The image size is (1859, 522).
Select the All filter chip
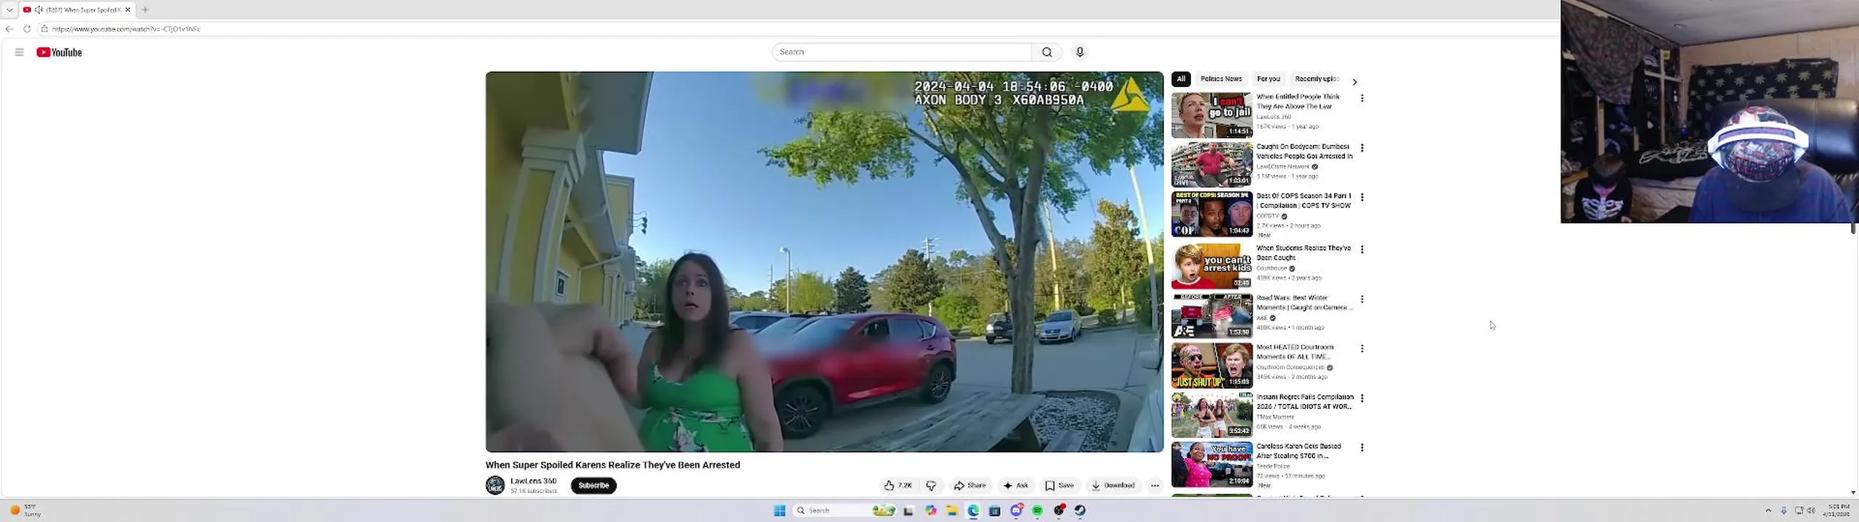(x=1181, y=79)
